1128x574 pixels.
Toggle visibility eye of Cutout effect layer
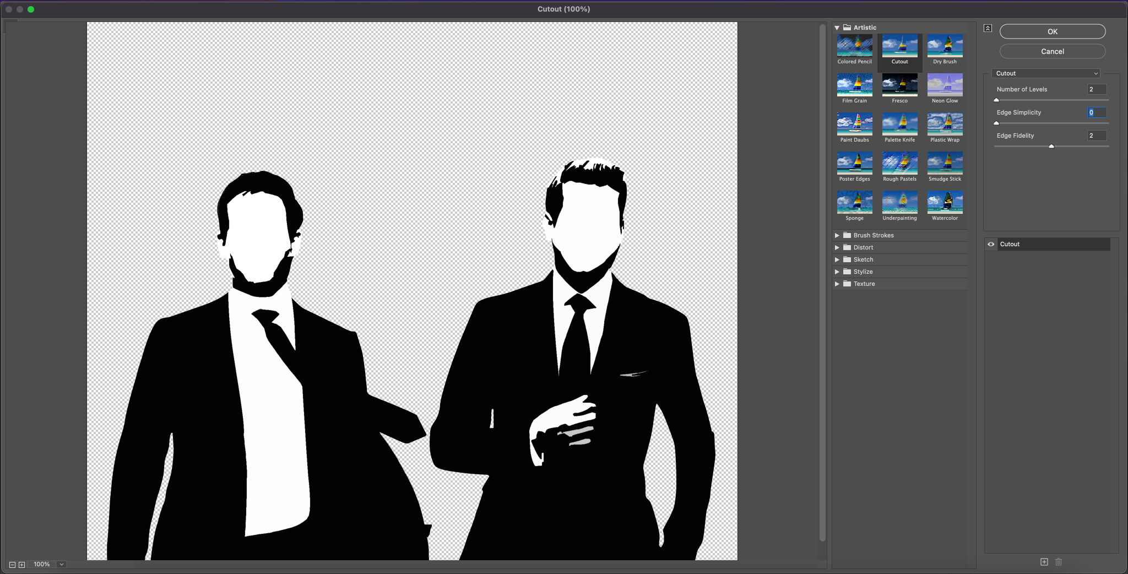coord(991,244)
